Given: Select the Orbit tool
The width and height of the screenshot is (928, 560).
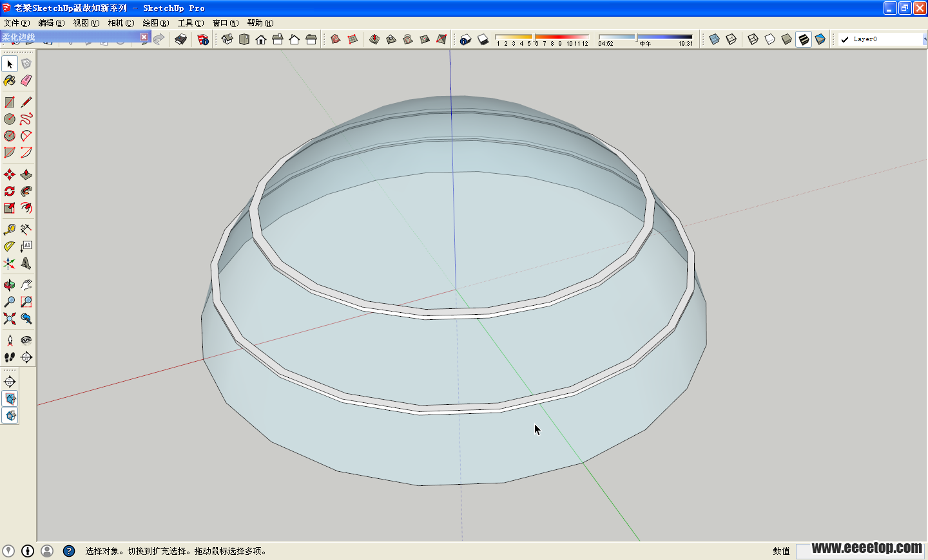Looking at the screenshot, I should 10,285.
